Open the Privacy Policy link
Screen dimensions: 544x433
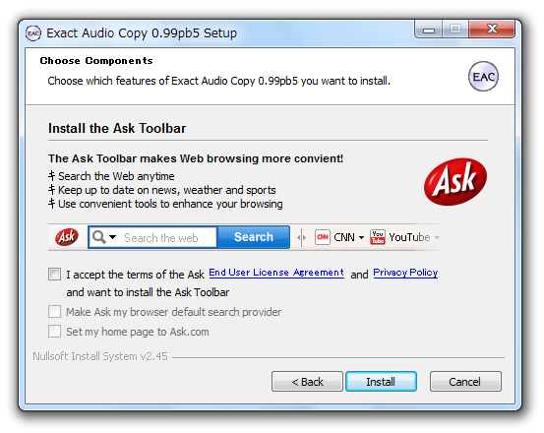tap(405, 273)
